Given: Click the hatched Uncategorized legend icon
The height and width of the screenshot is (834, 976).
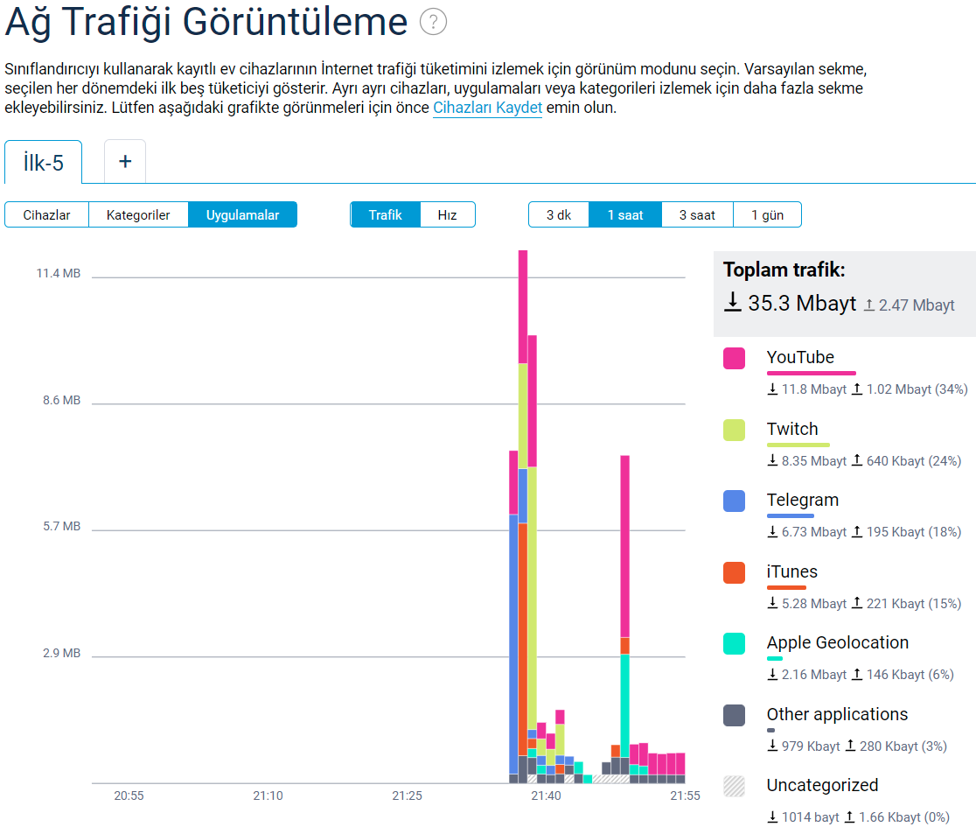Looking at the screenshot, I should (734, 787).
